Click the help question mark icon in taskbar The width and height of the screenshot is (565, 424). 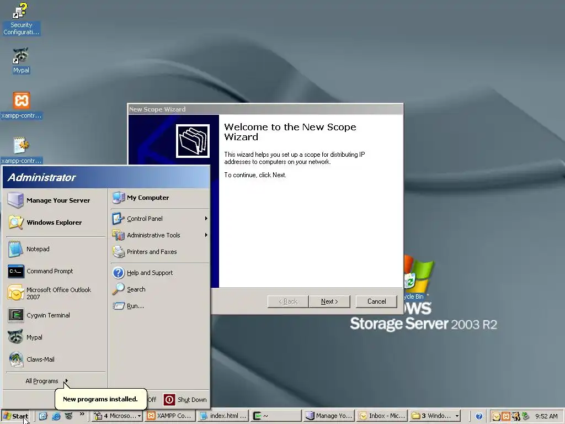click(x=479, y=416)
